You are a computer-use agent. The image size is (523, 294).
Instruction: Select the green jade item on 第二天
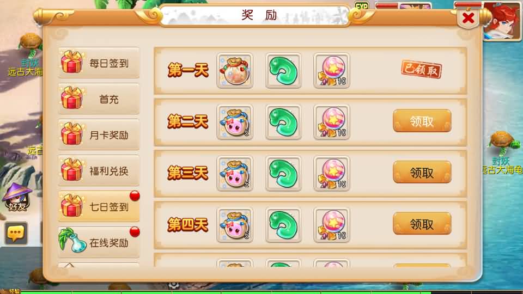(x=283, y=122)
